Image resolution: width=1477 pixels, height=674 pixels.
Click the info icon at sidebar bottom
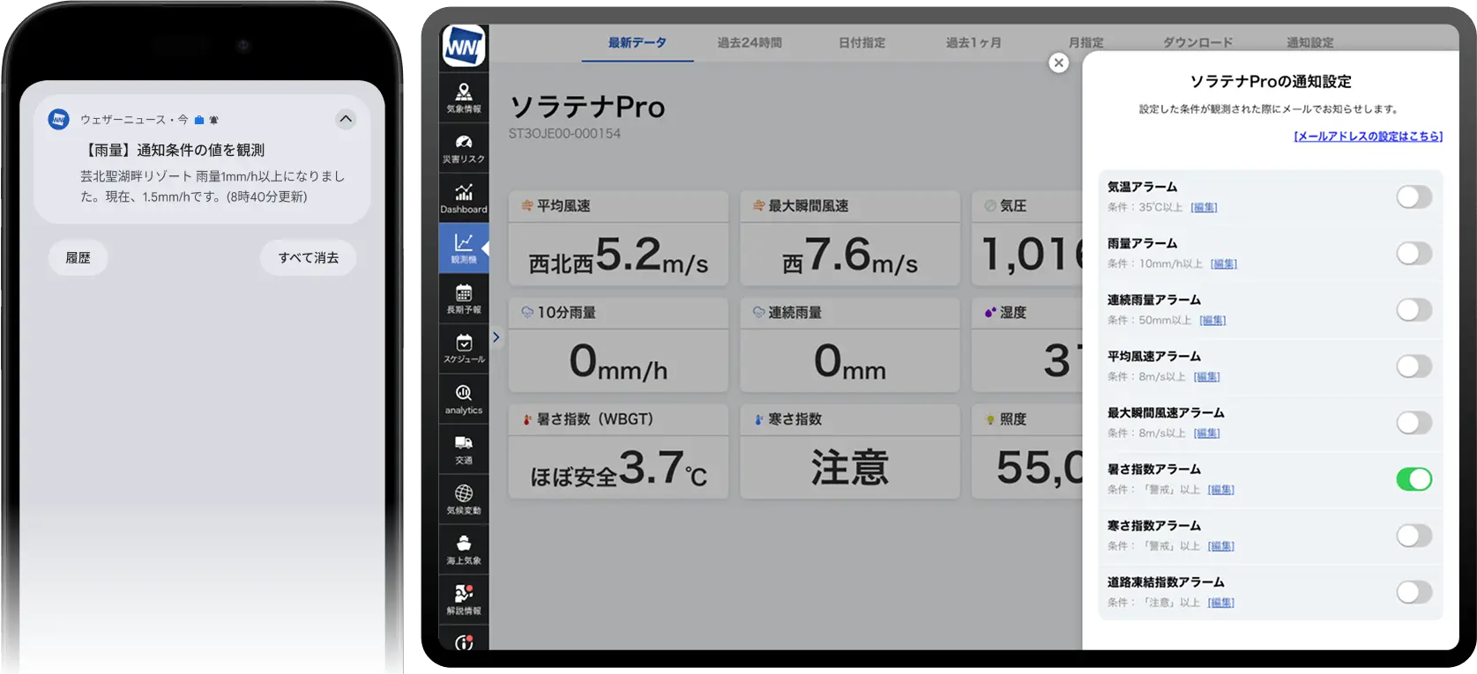pos(464,642)
